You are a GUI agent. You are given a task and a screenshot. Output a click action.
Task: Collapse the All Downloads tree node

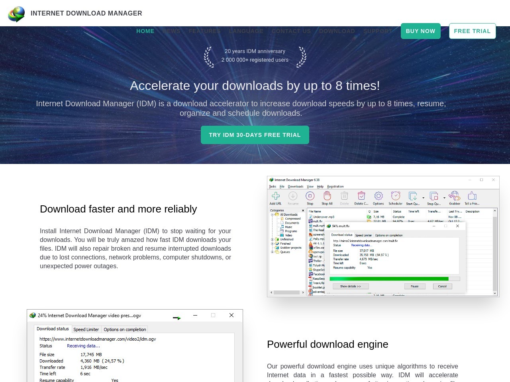point(272,214)
